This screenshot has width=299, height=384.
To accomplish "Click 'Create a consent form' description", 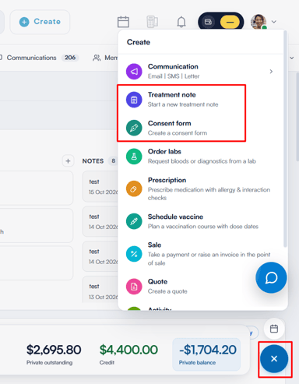I will tap(178, 133).
